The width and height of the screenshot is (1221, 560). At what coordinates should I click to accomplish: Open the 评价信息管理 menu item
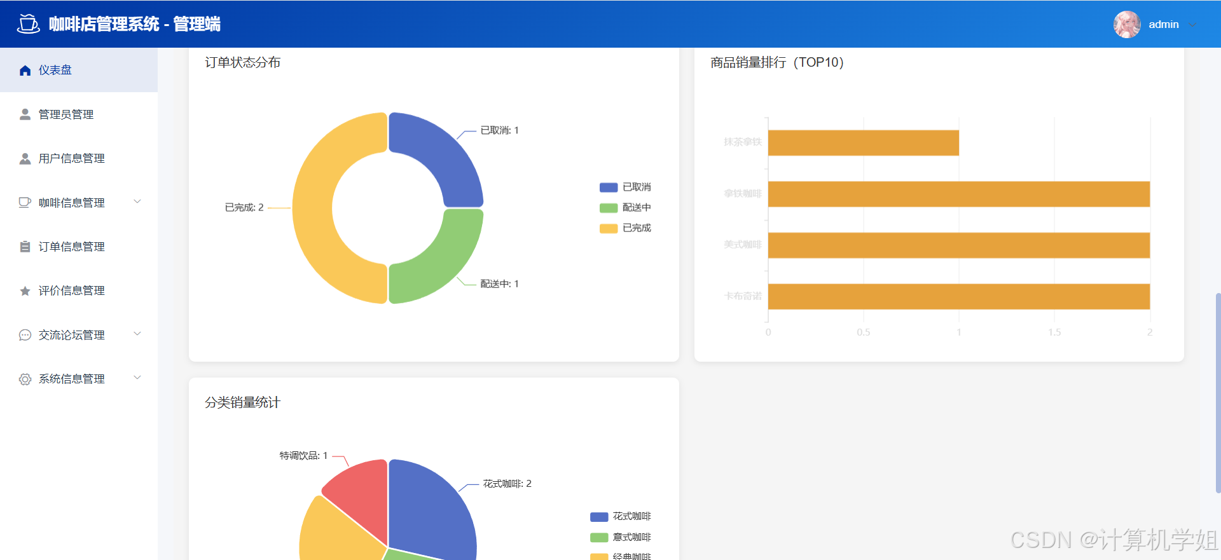point(79,290)
